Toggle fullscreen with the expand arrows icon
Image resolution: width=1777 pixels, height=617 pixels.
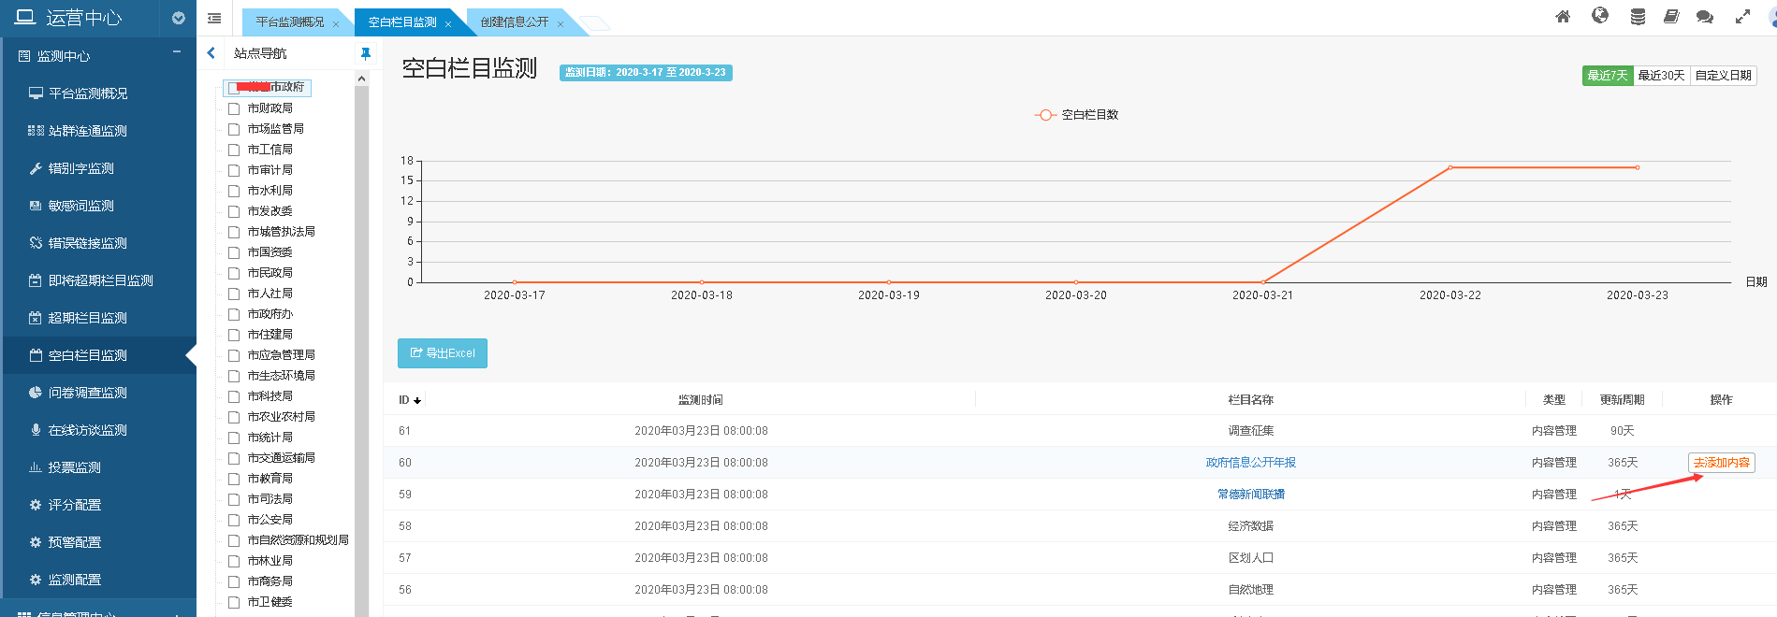pyautogui.click(x=1742, y=17)
